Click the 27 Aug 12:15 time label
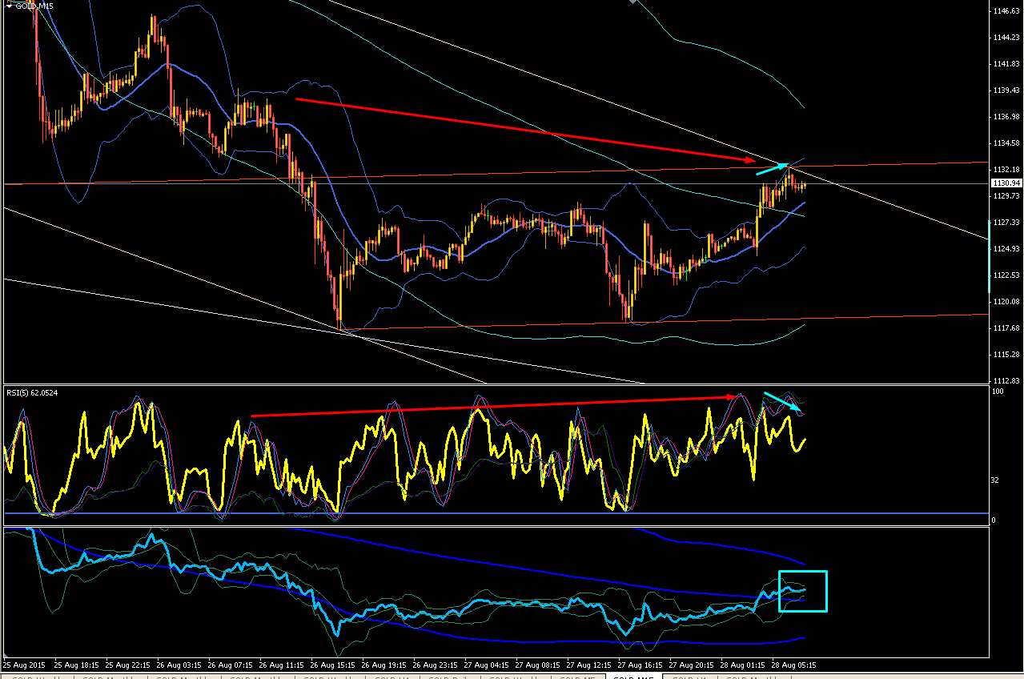Screen dimensions: 1024x679 [x=588, y=665]
